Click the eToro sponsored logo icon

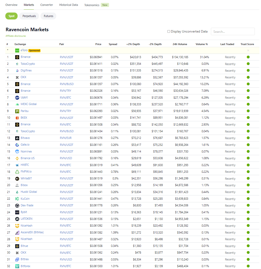pos(17,50)
